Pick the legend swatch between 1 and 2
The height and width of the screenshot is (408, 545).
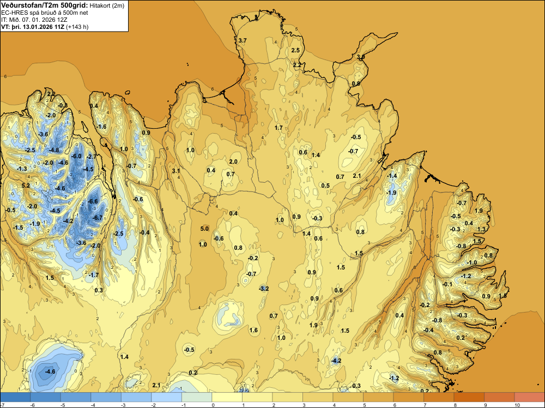click(x=257, y=397)
